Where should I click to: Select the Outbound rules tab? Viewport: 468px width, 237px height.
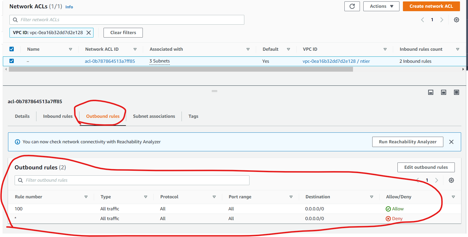[103, 116]
